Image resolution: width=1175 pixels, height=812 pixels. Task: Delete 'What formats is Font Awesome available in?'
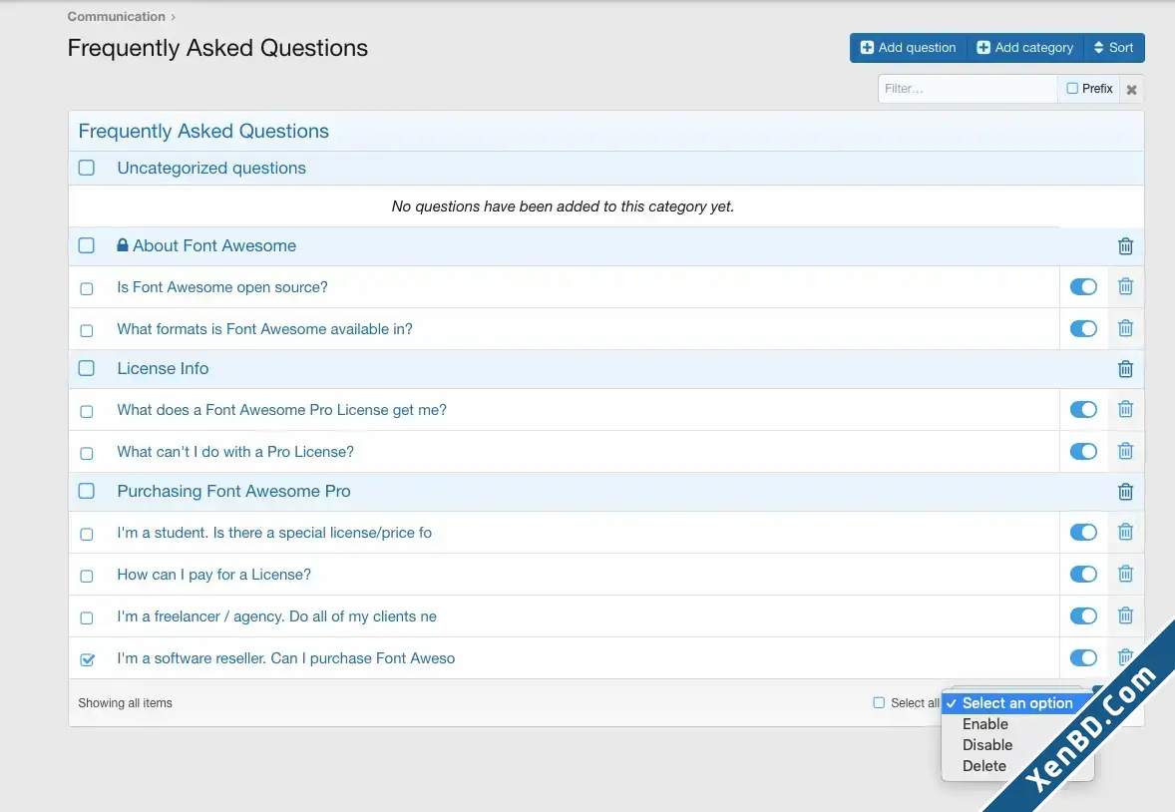click(1125, 328)
